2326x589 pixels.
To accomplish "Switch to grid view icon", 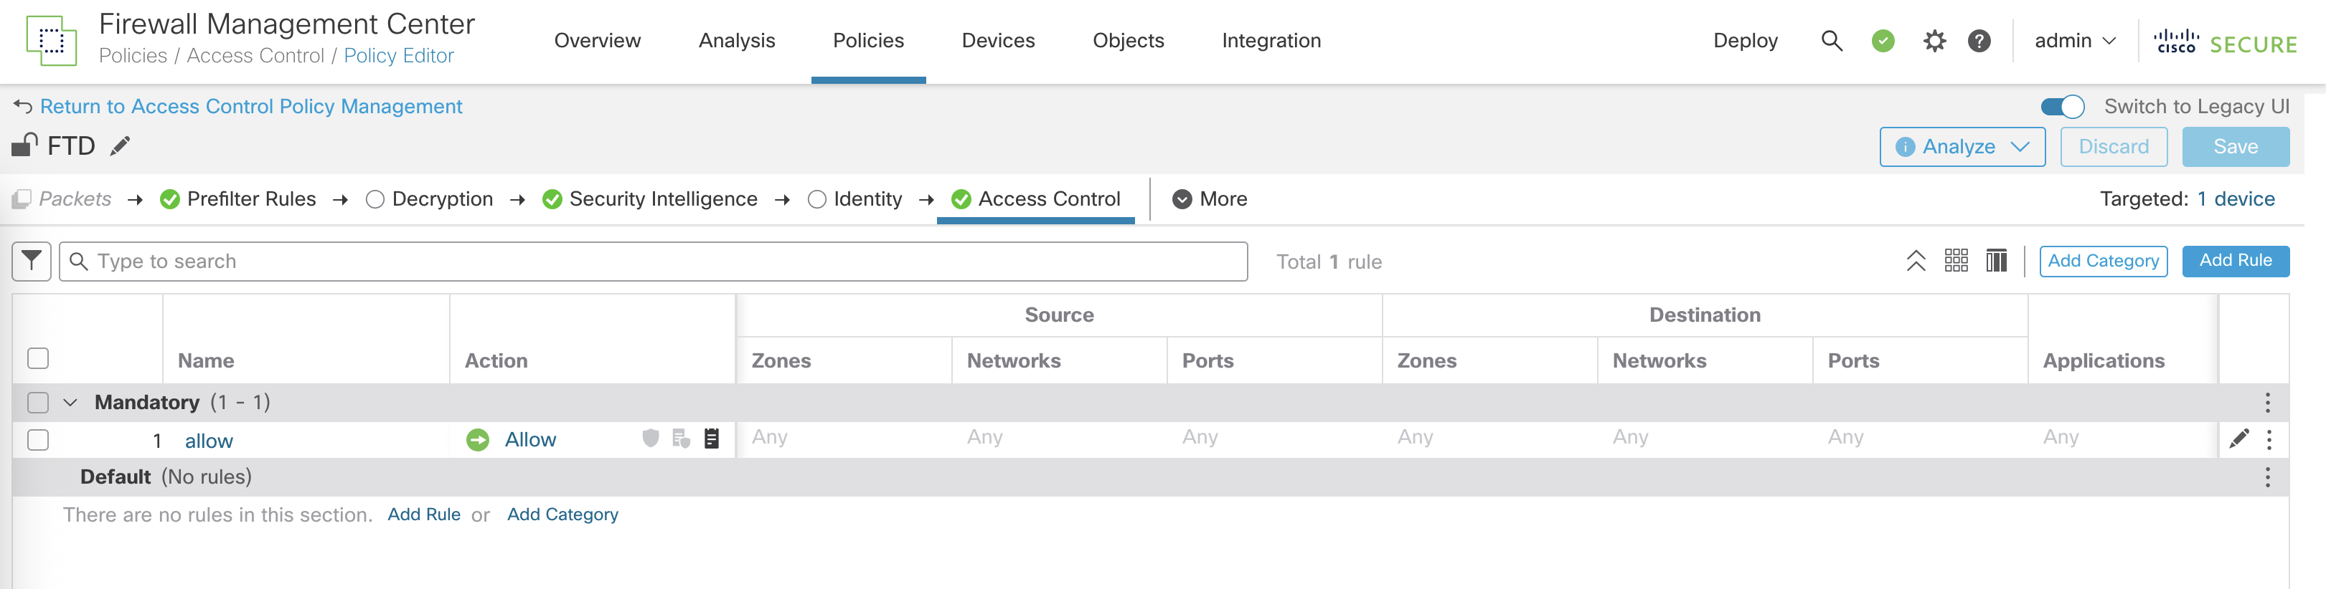I will click(x=1956, y=261).
